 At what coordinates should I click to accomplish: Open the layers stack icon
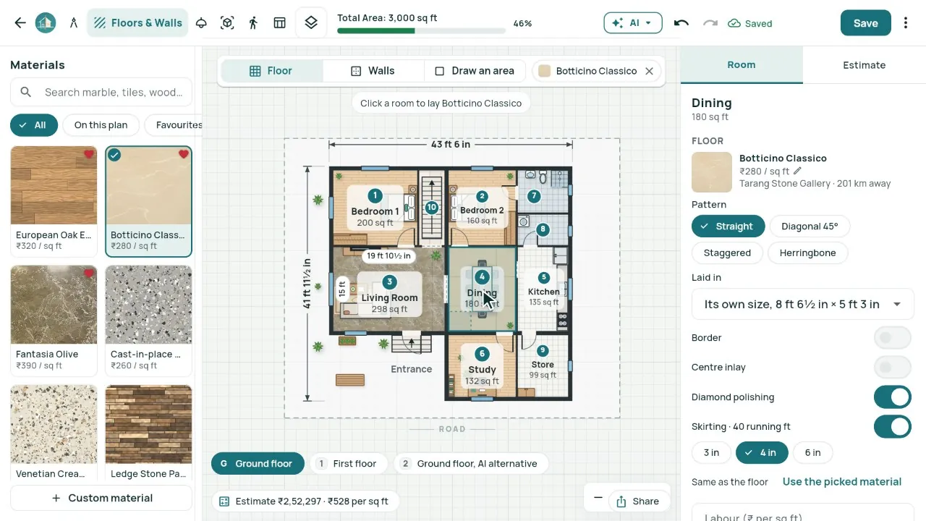tap(311, 23)
